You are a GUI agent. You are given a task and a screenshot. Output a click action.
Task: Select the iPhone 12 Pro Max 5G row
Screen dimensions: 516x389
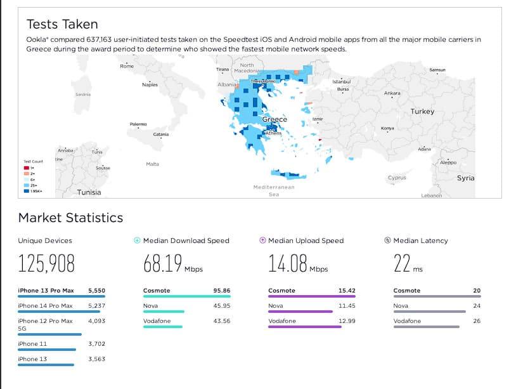pyautogui.click(x=61, y=326)
